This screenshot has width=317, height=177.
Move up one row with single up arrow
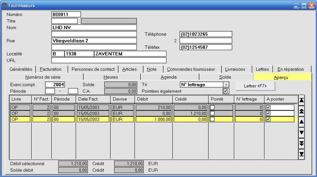301,122
